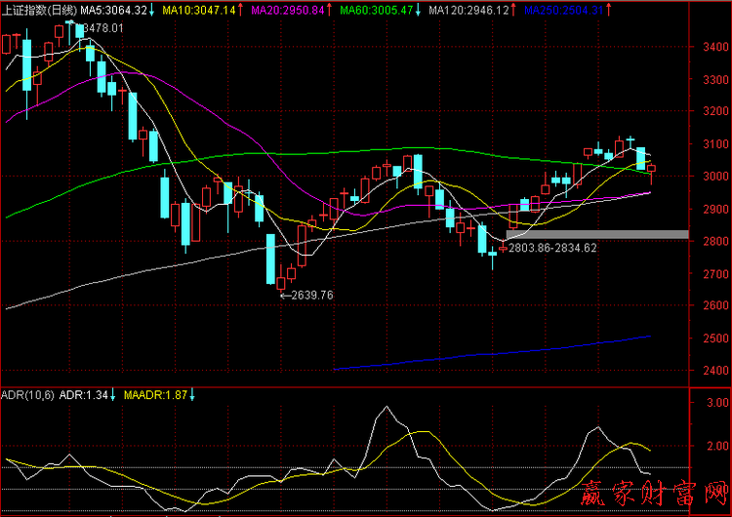Select the 上证指数(日线) chart title
Screen dimensions: 732x517
tap(39, 10)
